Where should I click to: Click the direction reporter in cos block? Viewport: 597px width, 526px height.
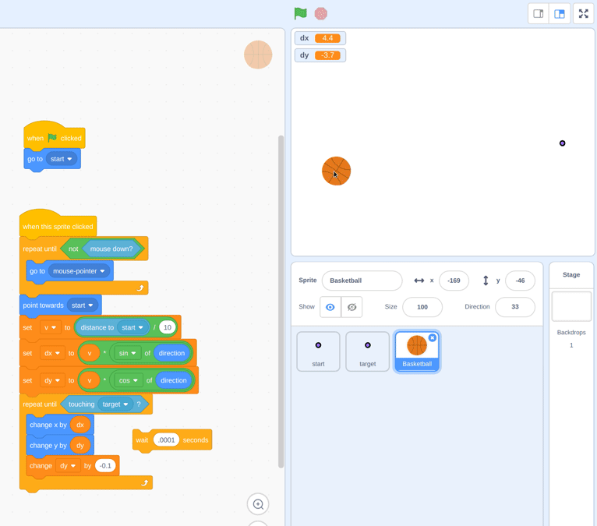click(173, 380)
